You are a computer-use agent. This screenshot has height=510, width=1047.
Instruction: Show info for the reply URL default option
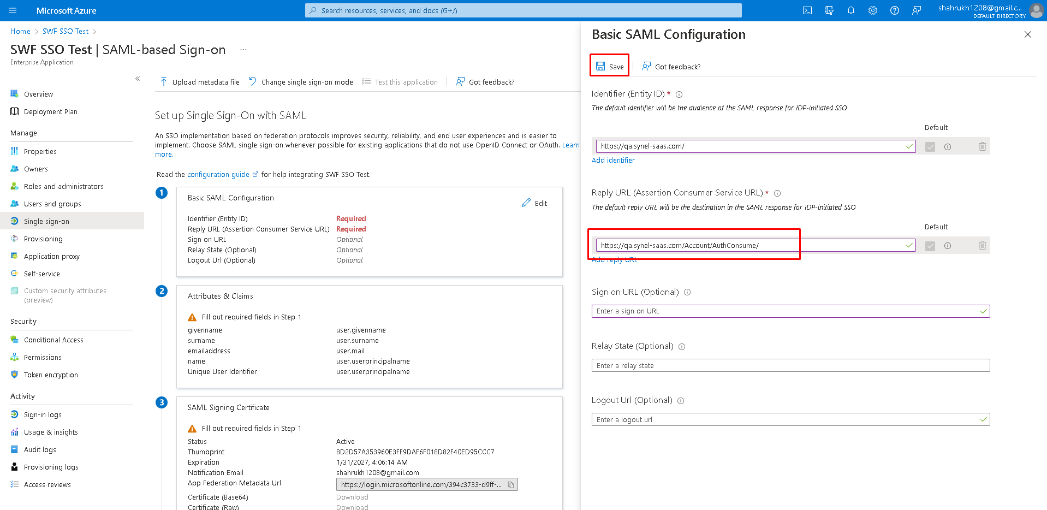(948, 246)
